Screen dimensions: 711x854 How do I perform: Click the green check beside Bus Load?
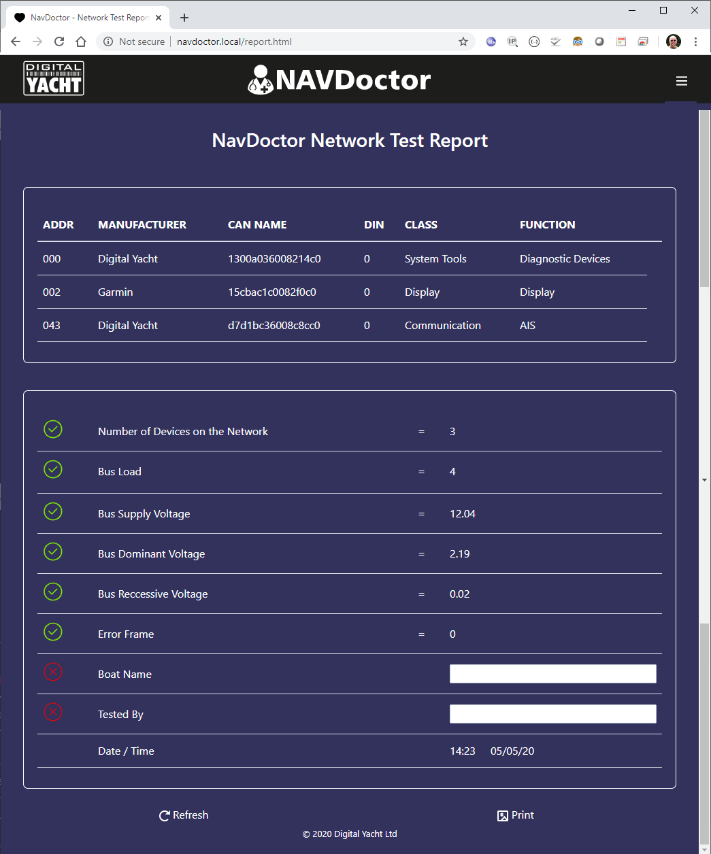(52, 469)
